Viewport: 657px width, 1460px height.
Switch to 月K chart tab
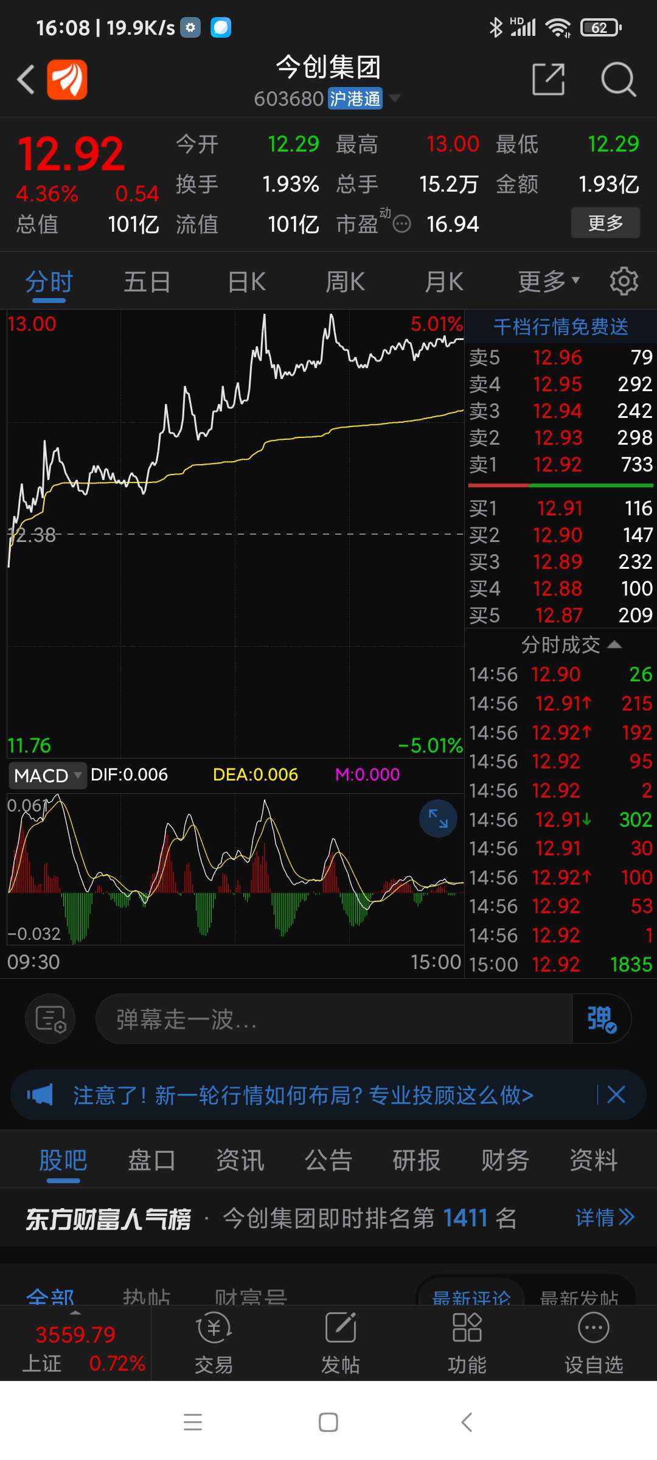click(444, 282)
